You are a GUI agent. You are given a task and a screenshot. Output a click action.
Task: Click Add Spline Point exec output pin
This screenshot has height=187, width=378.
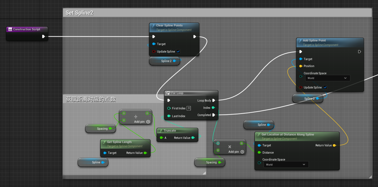pos(359,51)
